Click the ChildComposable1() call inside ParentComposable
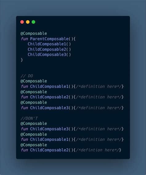Image resolution: width=146 pixels, height=175 pixels. (x=49, y=44)
